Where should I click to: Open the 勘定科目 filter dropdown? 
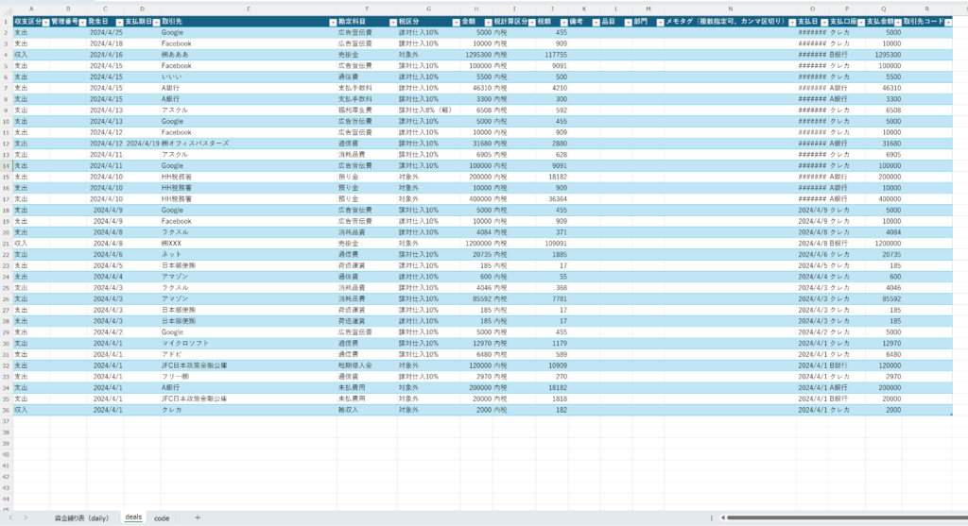pyautogui.click(x=392, y=23)
